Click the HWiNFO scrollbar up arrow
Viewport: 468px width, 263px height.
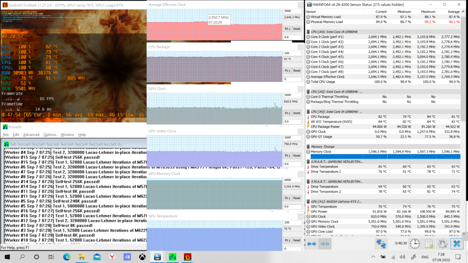[463, 11]
